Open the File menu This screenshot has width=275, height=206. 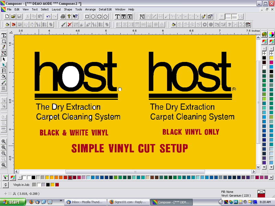[9, 10]
